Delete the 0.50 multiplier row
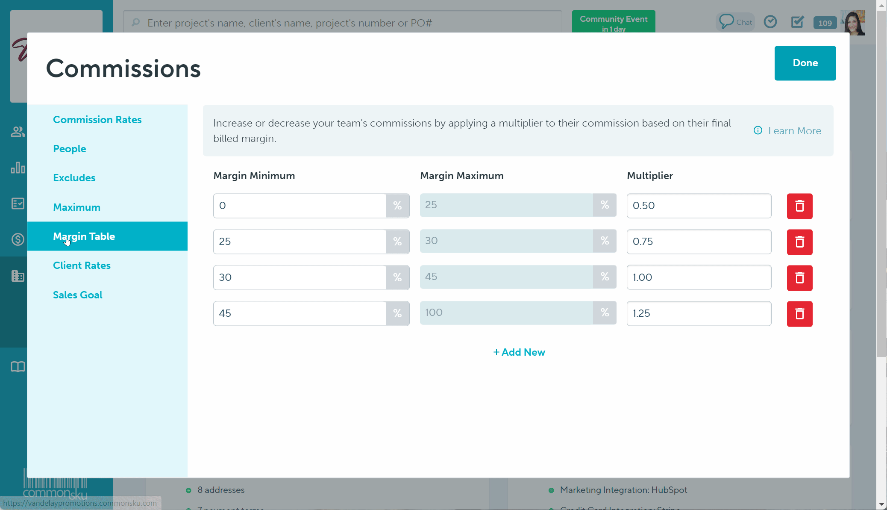The height and width of the screenshot is (510, 887). coord(799,206)
